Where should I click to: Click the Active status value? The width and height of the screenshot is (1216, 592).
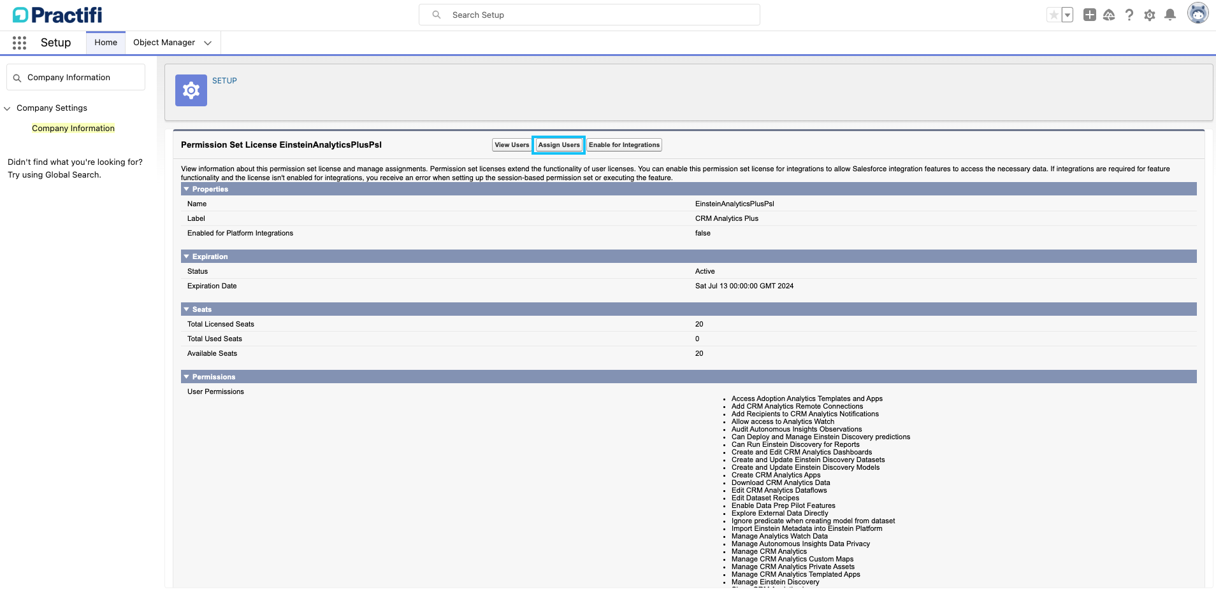point(705,272)
